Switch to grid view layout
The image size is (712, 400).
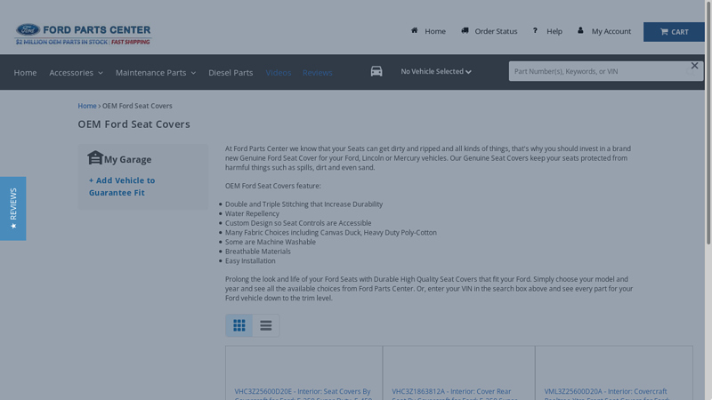click(239, 326)
